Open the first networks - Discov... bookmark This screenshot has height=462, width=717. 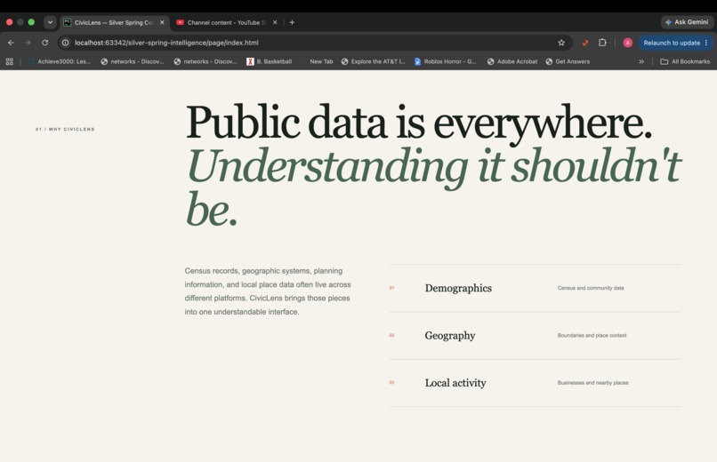coord(133,61)
